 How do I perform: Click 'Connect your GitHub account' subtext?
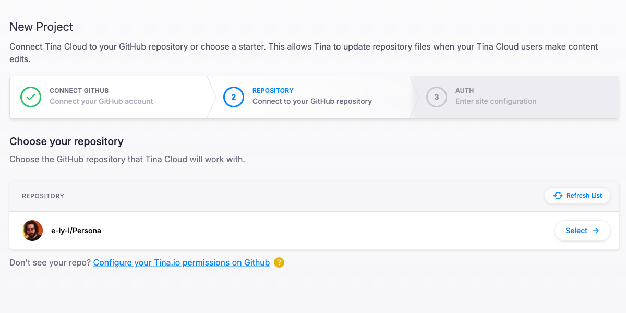(101, 101)
